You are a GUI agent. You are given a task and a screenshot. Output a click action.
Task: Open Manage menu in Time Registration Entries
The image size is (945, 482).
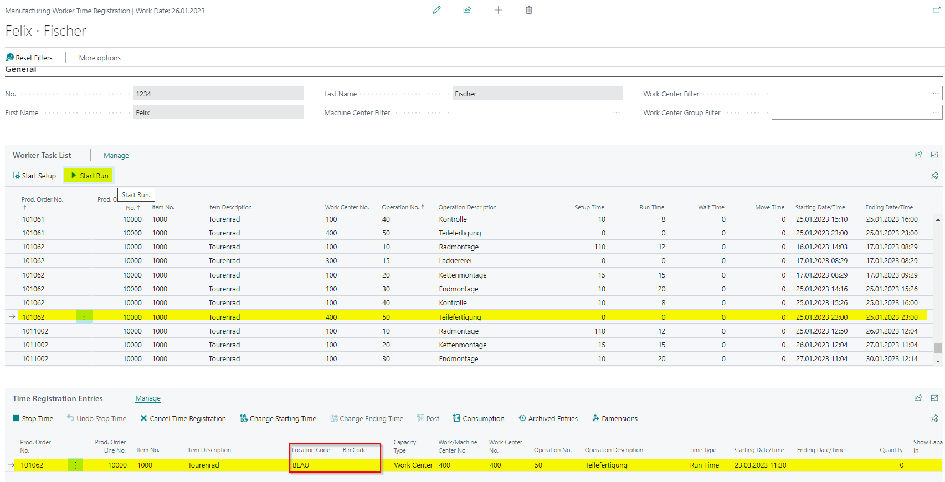click(x=148, y=398)
